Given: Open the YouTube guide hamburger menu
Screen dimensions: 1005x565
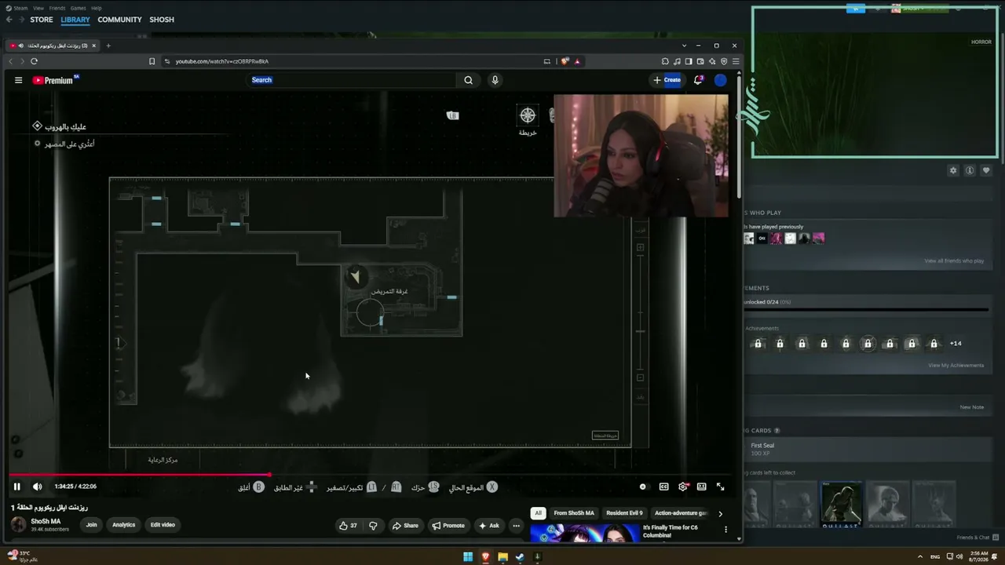Looking at the screenshot, I should tap(18, 80).
